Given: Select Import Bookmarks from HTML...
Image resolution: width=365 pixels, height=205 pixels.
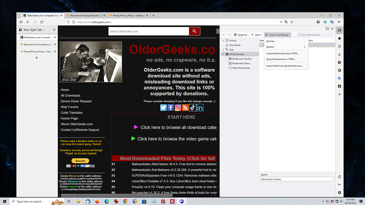Looking at the screenshot, I should coord(283,53).
